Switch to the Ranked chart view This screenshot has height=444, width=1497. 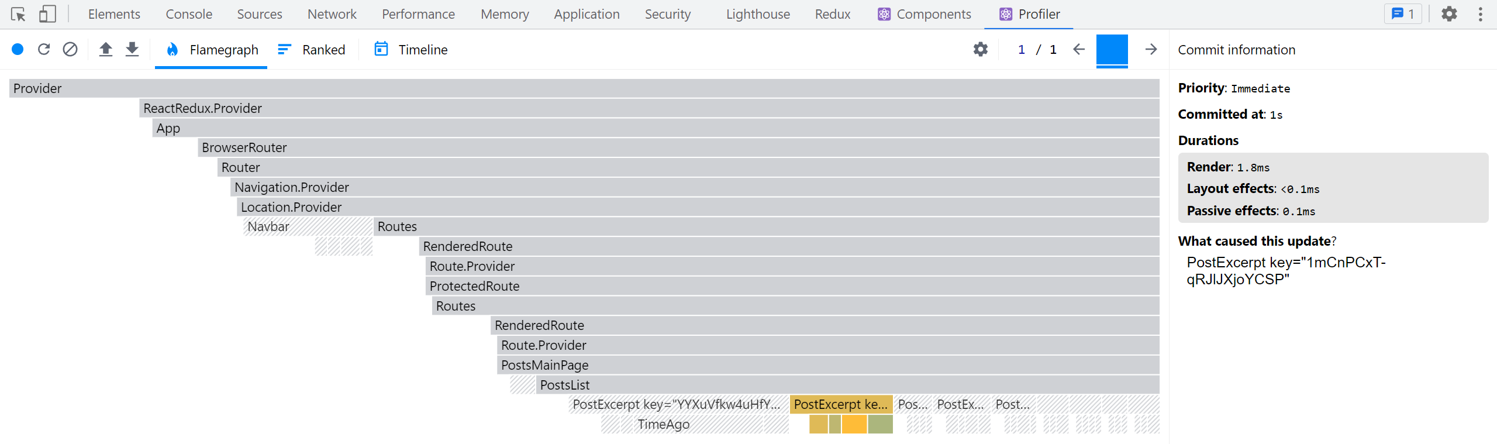tap(312, 50)
